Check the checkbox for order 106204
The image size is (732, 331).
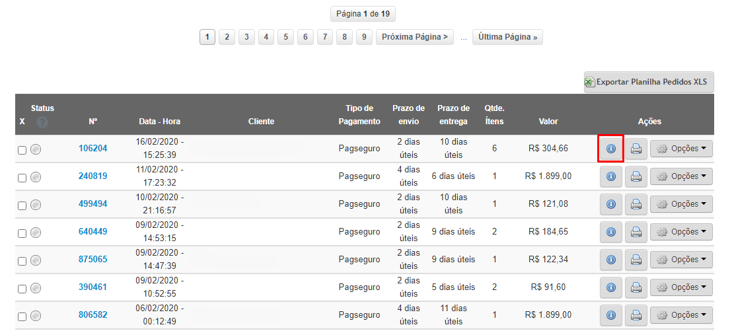point(22,150)
